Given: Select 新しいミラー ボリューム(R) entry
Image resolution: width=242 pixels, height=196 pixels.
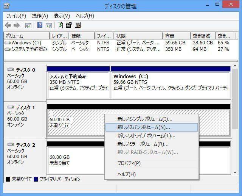Looking at the screenshot, I should (143, 144).
